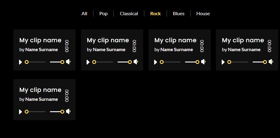Image resolution: width=280 pixels, height=138 pixels.
Task: Click first clip's seek bar handle
Action: [x=26, y=62]
